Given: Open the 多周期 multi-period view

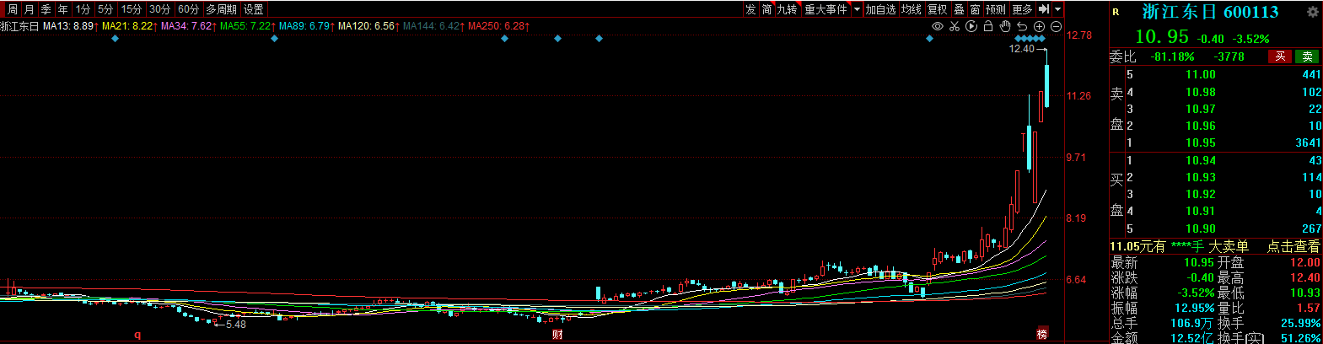Looking at the screenshot, I should (222, 8).
